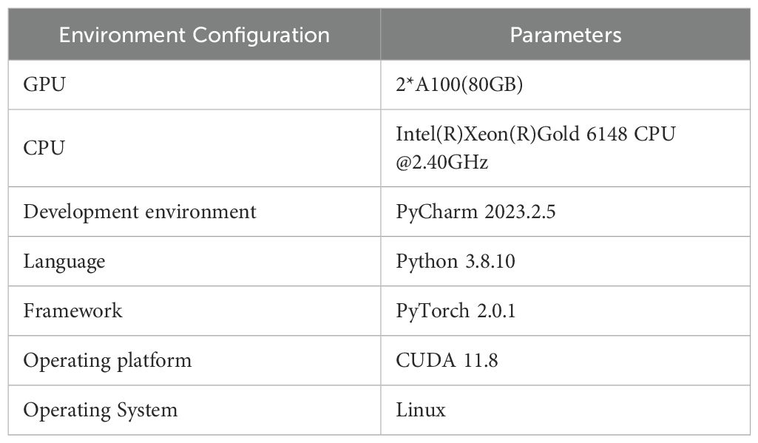This screenshot has height=443, width=758.
Task: Click the Framework row label
Action: (72, 311)
